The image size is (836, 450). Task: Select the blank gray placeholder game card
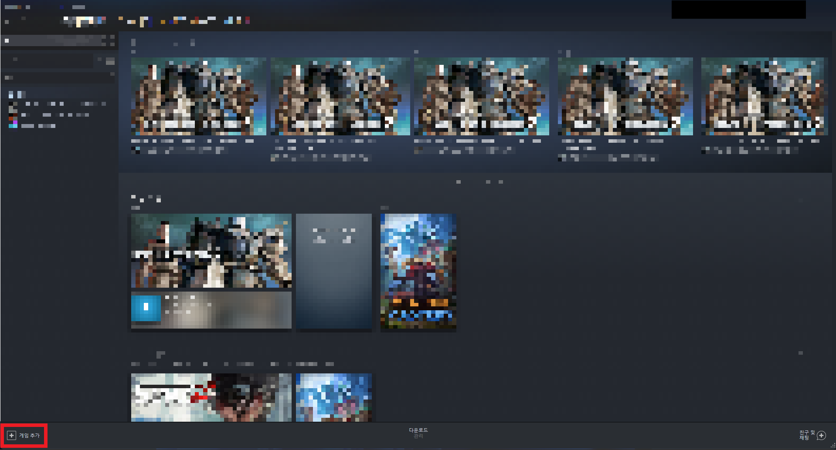pyautogui.click(x=334, y=272)
